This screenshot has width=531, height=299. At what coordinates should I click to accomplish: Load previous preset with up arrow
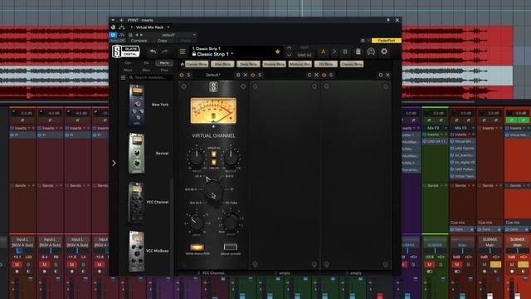(289, 48)
